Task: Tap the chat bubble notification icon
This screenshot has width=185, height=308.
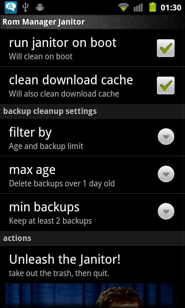Action: point(11,7)
